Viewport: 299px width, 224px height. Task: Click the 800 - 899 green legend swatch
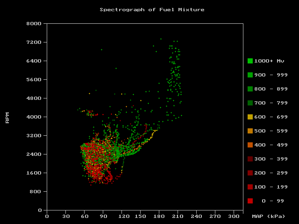click(250, 89)
